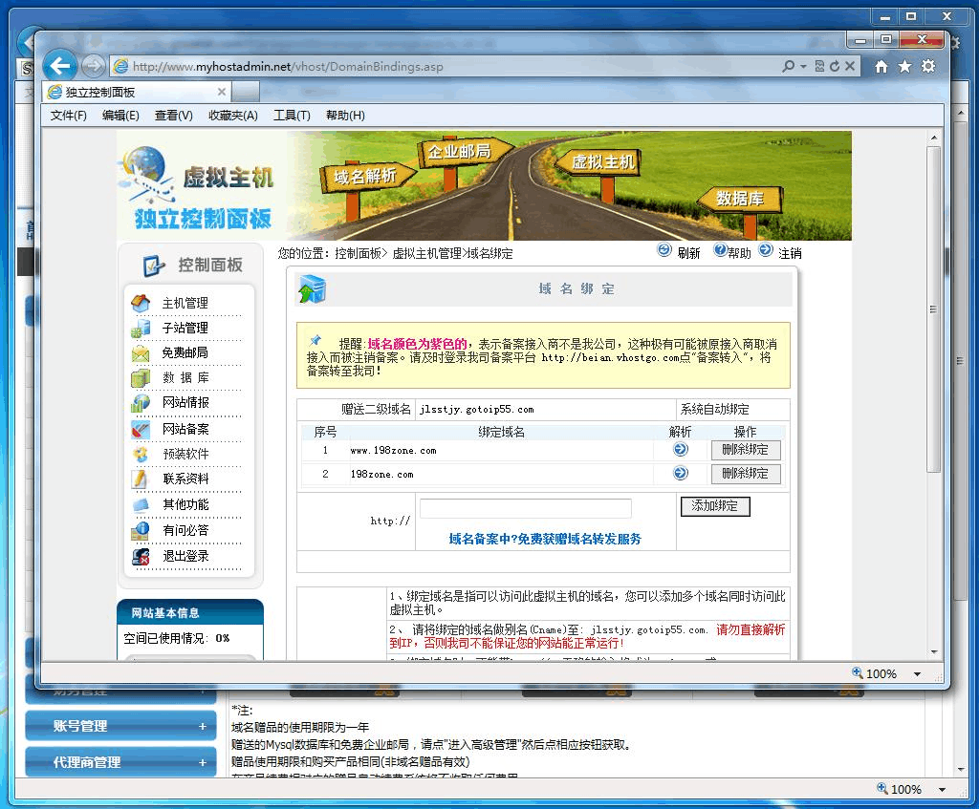Click the 主机管理 sidebar icon
The height and width of the screenshot is (809, 979).
click(141, 303)
